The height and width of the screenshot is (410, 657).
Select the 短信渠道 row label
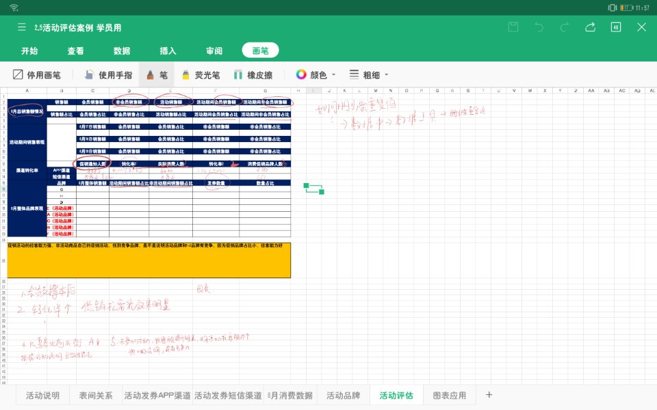coord(62,177)
